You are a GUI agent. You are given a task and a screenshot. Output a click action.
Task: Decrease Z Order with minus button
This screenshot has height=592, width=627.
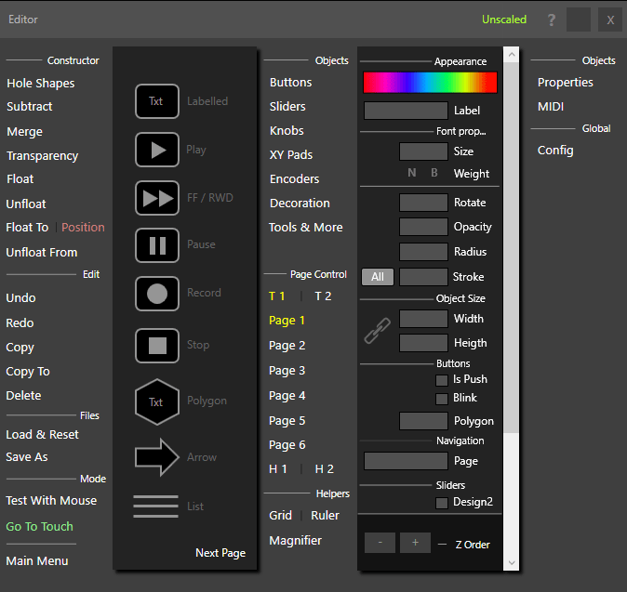[x=380, y=543]
